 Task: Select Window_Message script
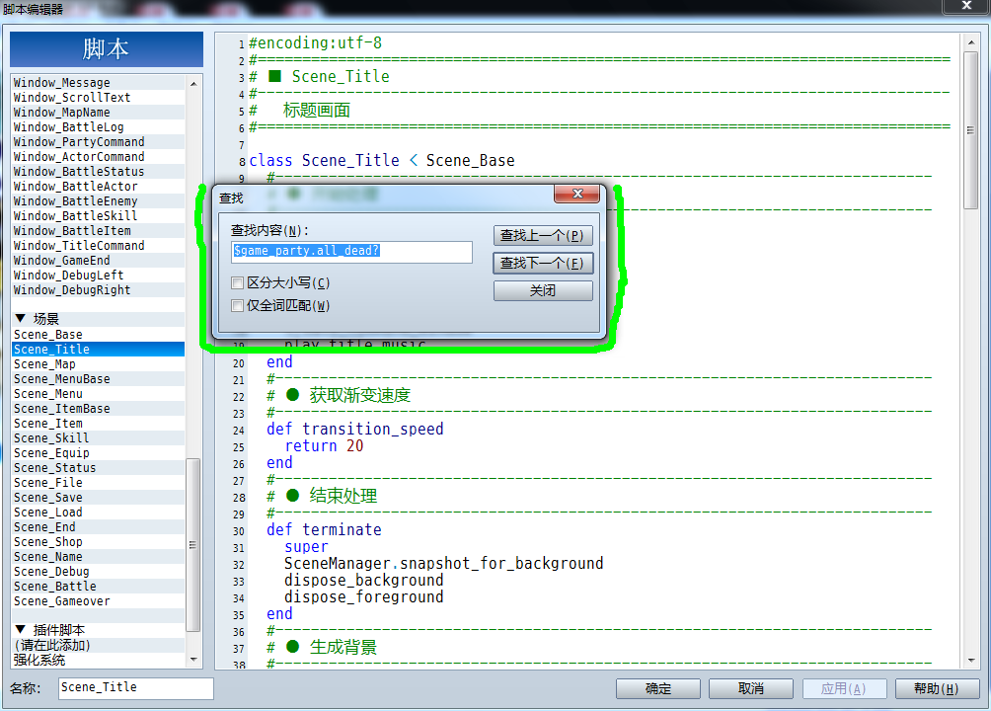(99, 83)
